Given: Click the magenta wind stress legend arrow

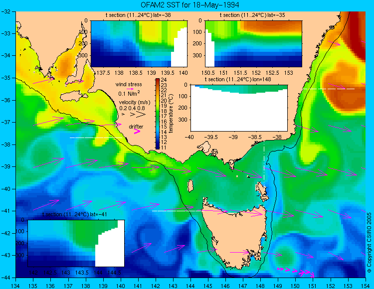Looking at the screenshot, I should [x=130, y=89].
